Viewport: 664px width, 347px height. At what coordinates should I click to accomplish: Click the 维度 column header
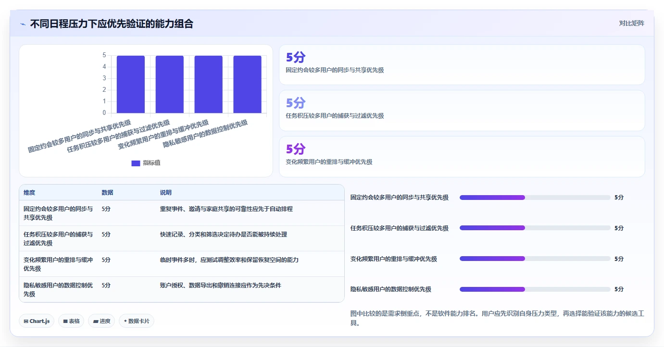pyautogui.click(x=29, y=193)
